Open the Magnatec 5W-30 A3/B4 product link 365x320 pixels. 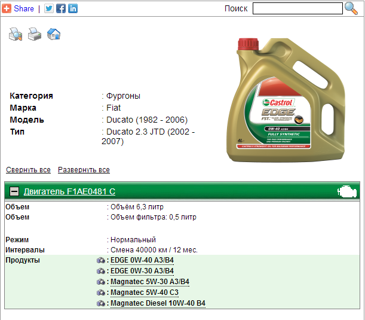150,282
